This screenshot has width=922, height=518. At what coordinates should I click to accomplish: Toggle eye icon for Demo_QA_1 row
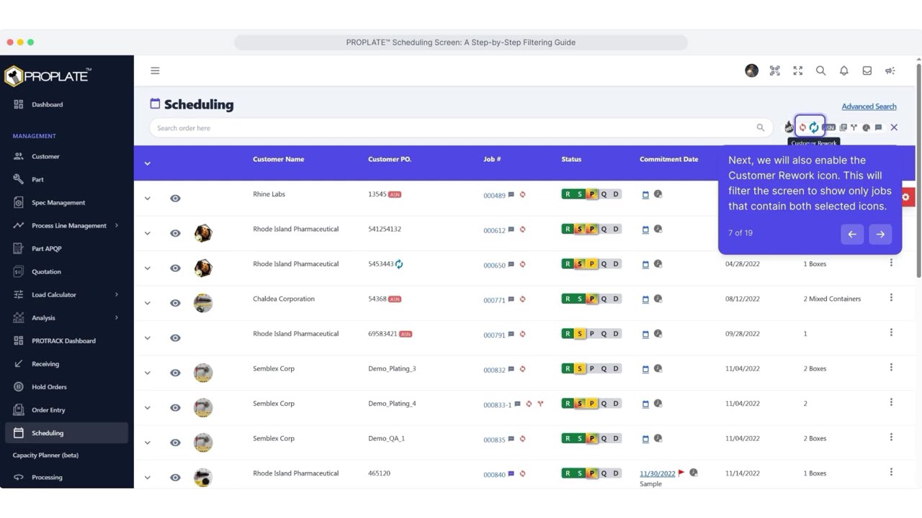point(175,442)
